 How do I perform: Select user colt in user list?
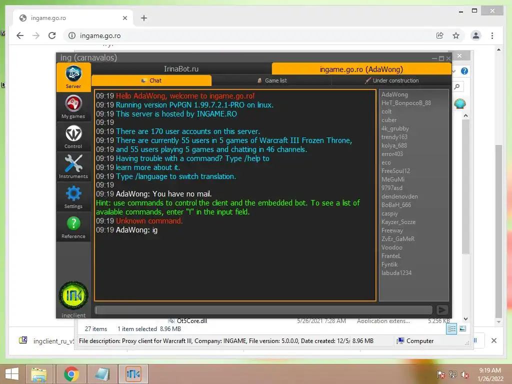pyautogui.click(x=386, y=111)
